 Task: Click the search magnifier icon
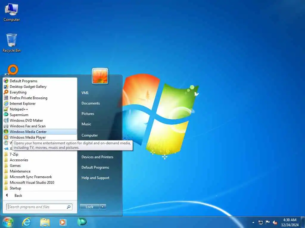point(69,207)
